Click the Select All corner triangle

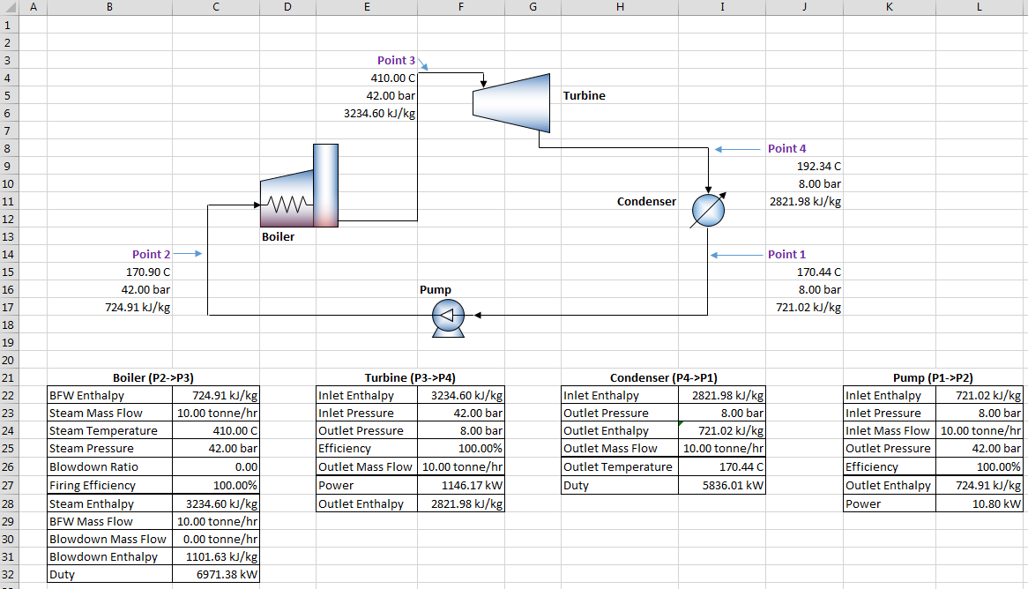pos(10,7)
